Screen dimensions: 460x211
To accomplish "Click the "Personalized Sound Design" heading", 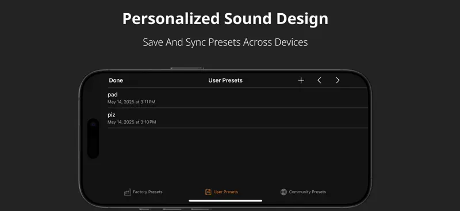I will [x=225, y=19].
